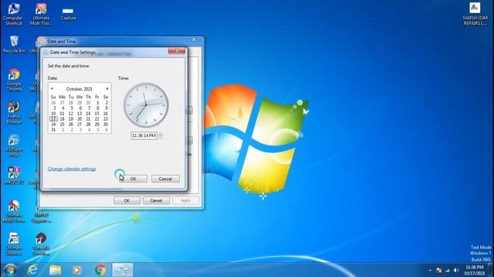
Task: Open the Action Center flag icon
Action: [439, 270]
